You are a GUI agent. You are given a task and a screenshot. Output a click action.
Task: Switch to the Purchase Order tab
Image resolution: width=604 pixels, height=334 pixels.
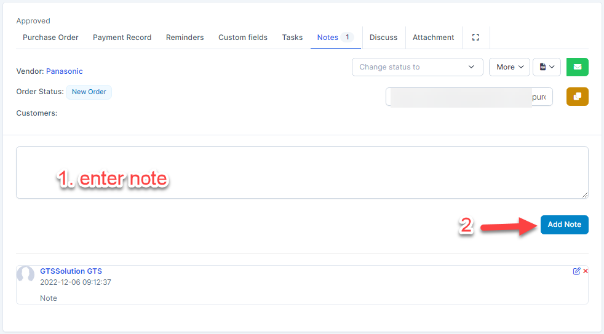pos(50,38)
